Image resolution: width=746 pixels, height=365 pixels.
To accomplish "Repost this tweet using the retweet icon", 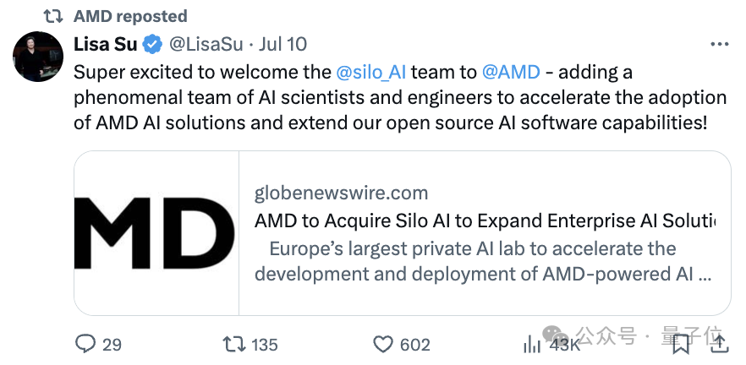I will 233,344.
